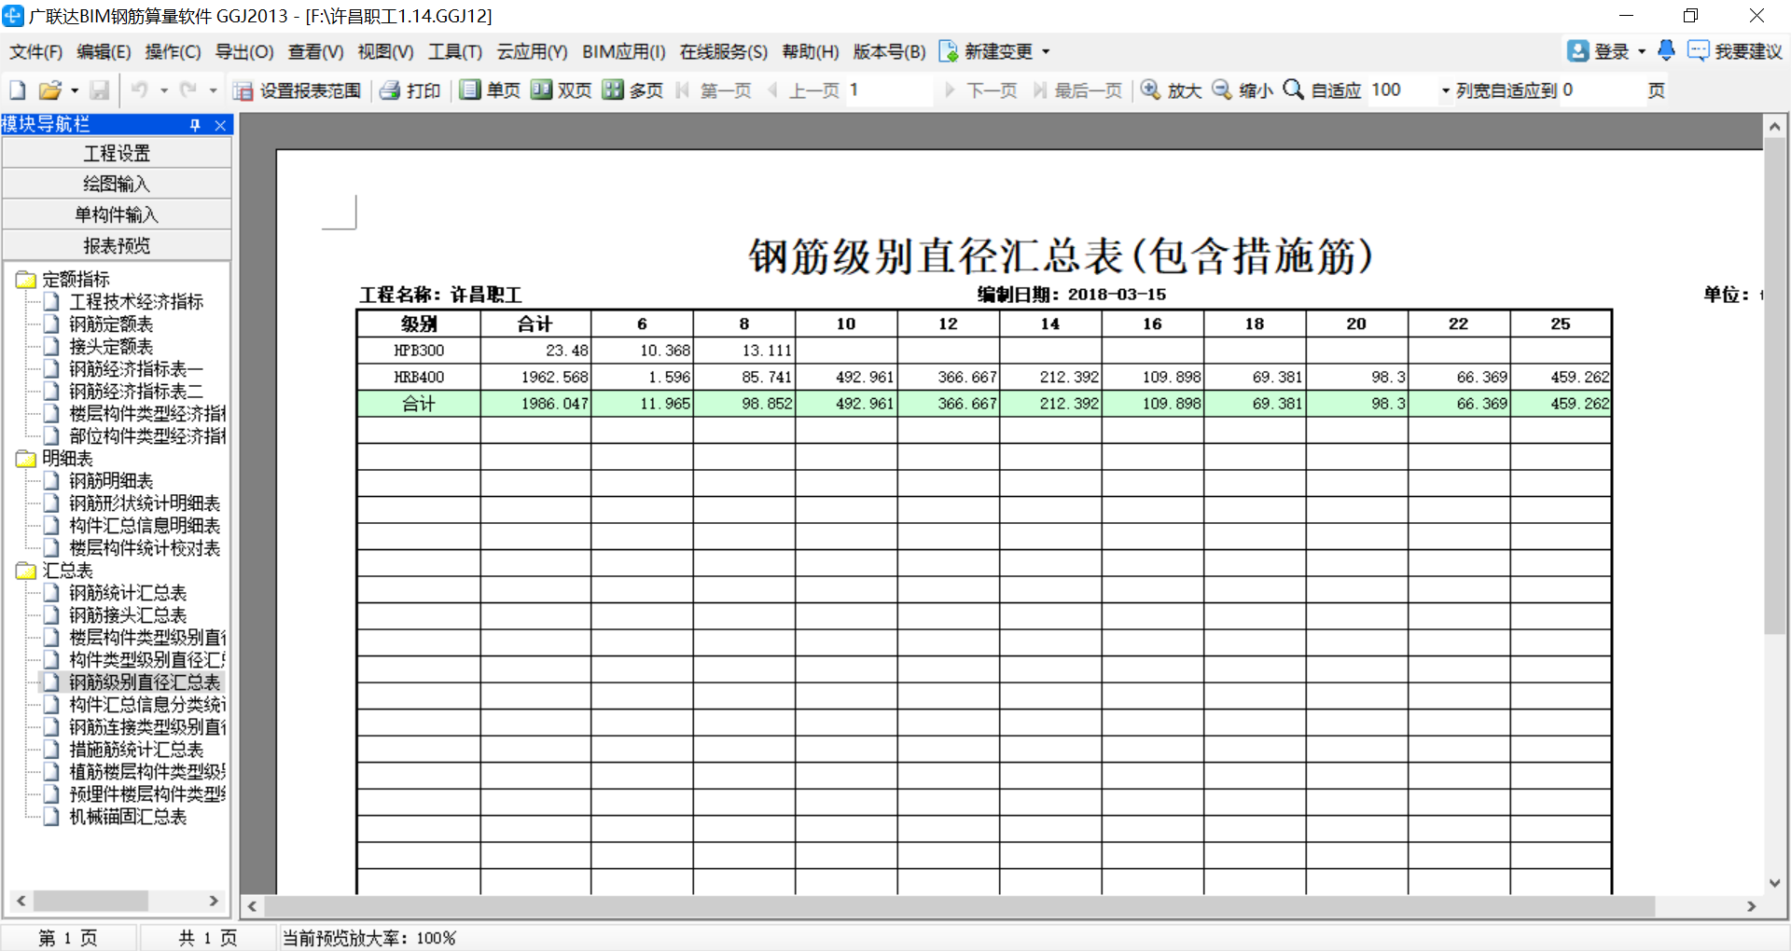Open the BIM应用(I) menu
Viewport: 1791px width, 951px height.
pos(624,52)
